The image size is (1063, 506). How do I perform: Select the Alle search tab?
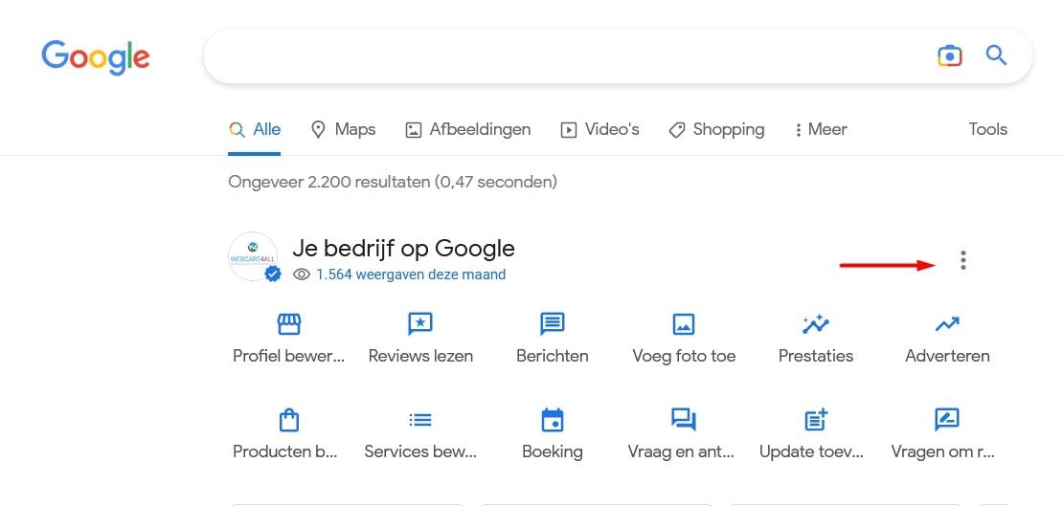click(254, 129)
